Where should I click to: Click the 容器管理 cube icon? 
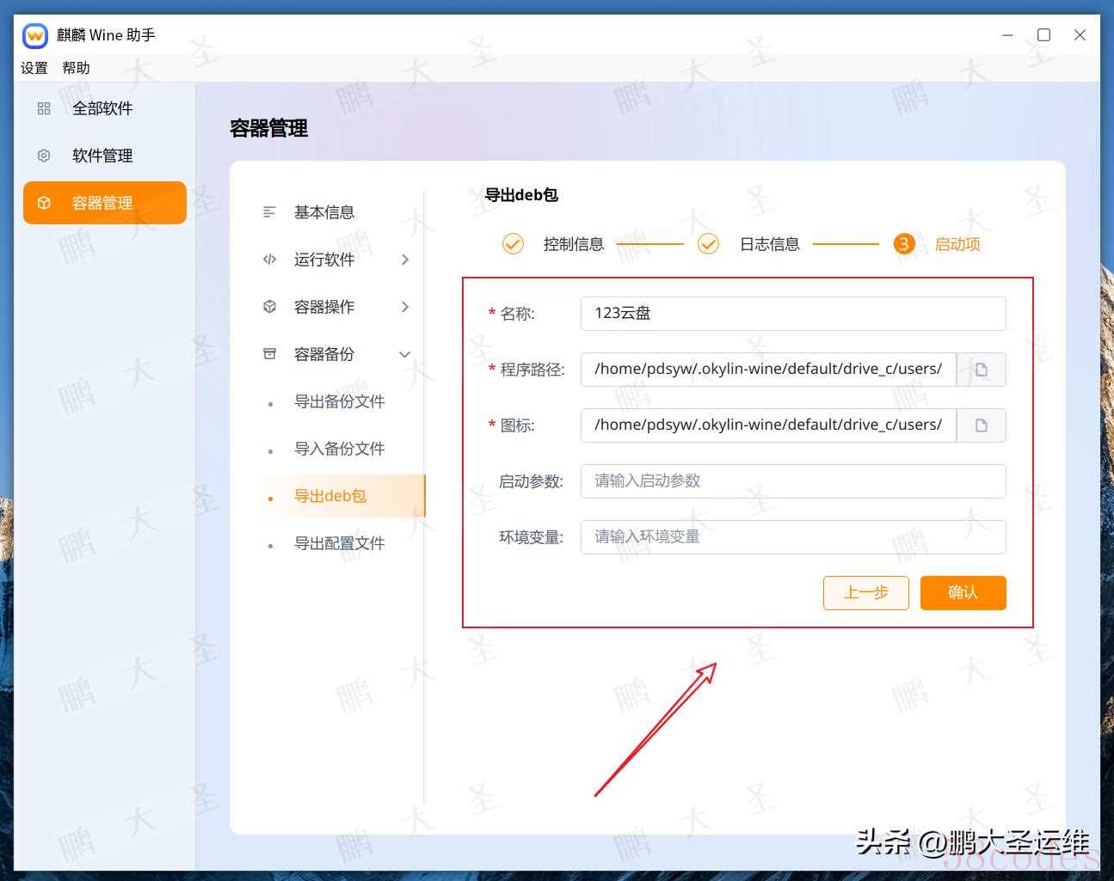[x=44, y=203]
